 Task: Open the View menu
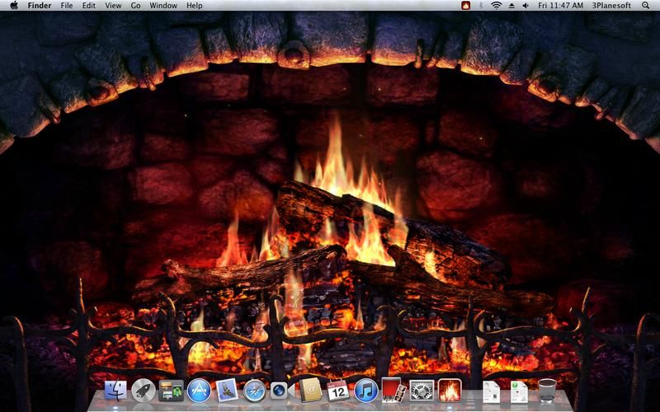(113, 6)
